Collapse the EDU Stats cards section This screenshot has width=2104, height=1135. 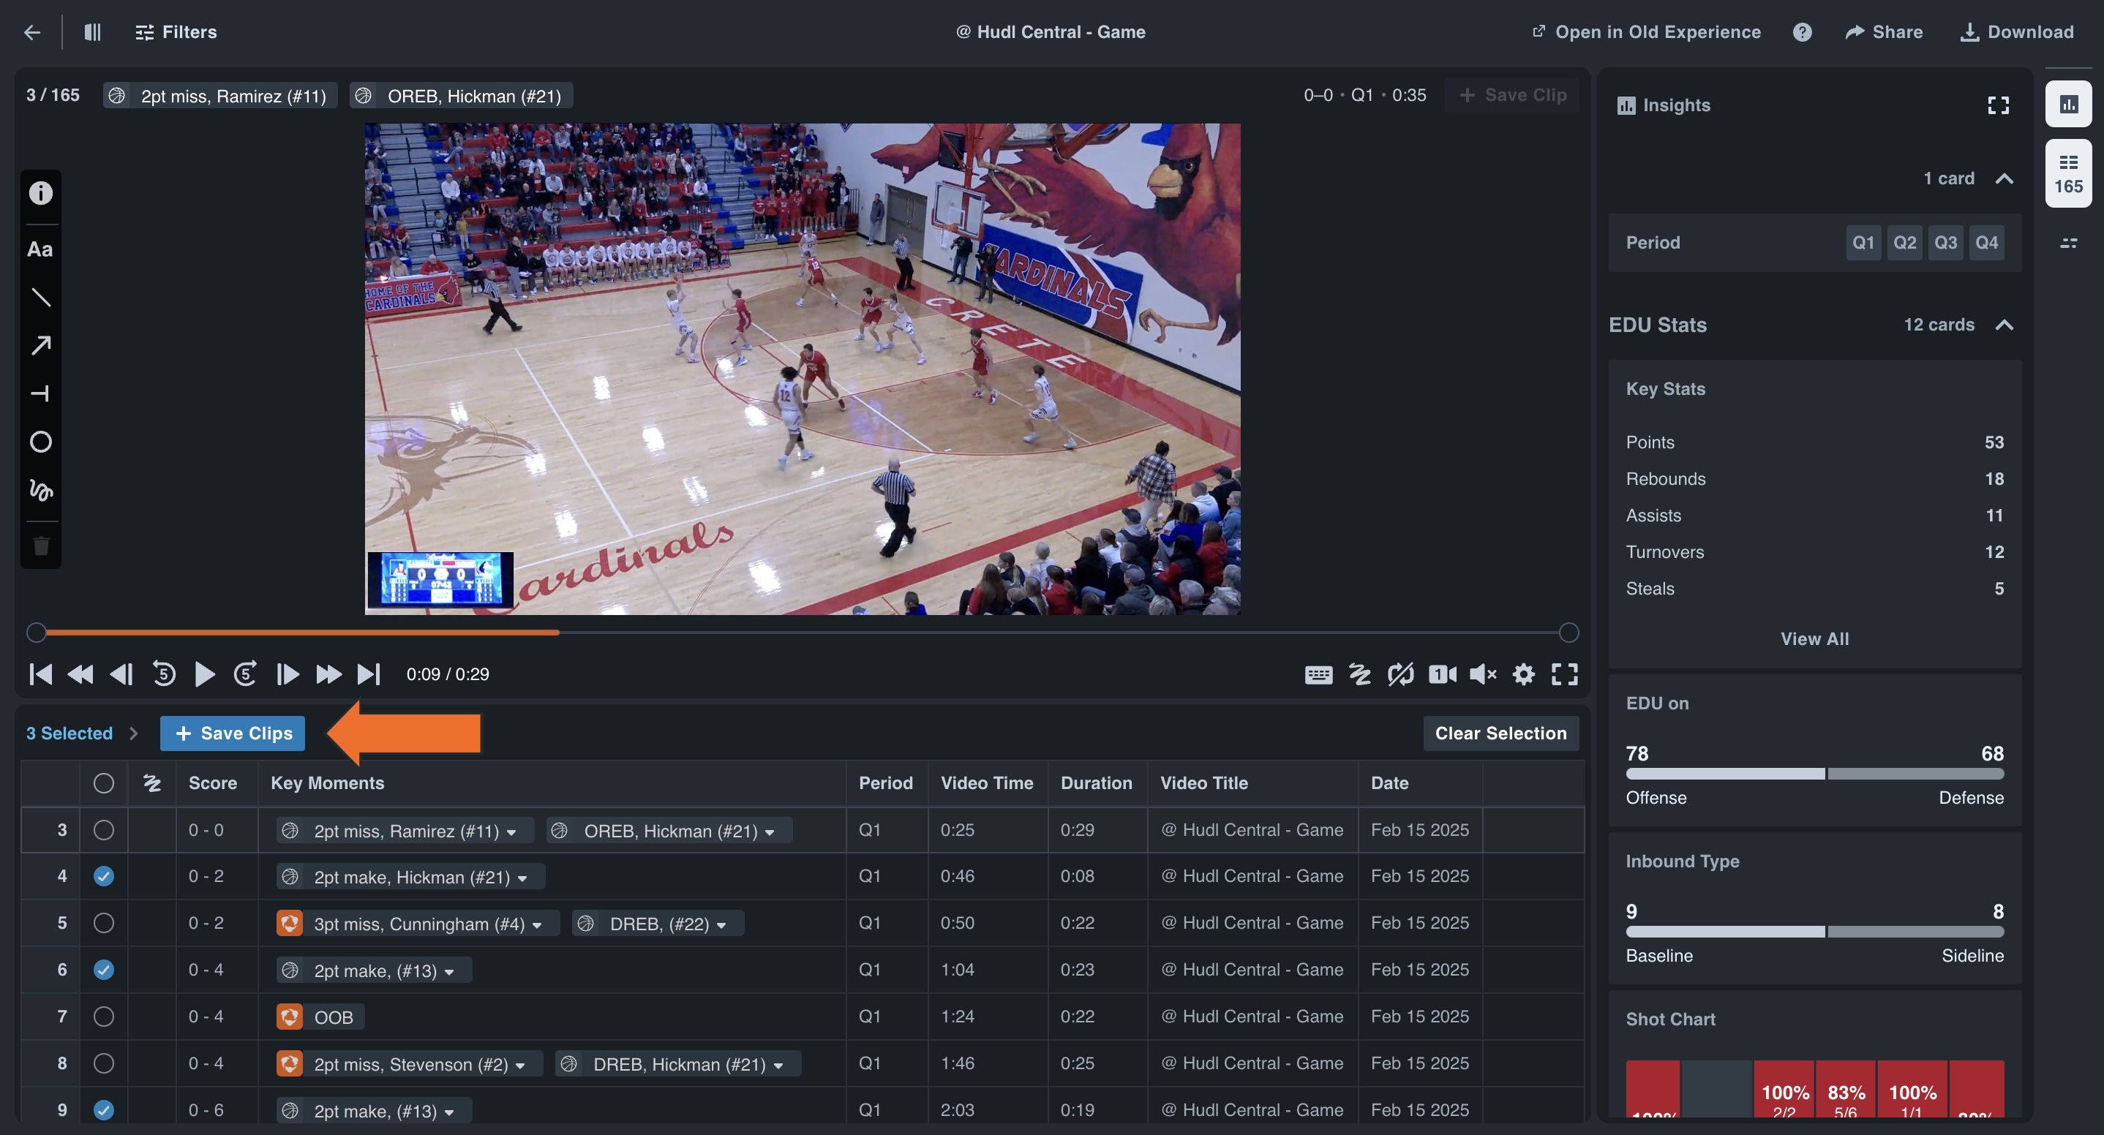[2004, 325]
